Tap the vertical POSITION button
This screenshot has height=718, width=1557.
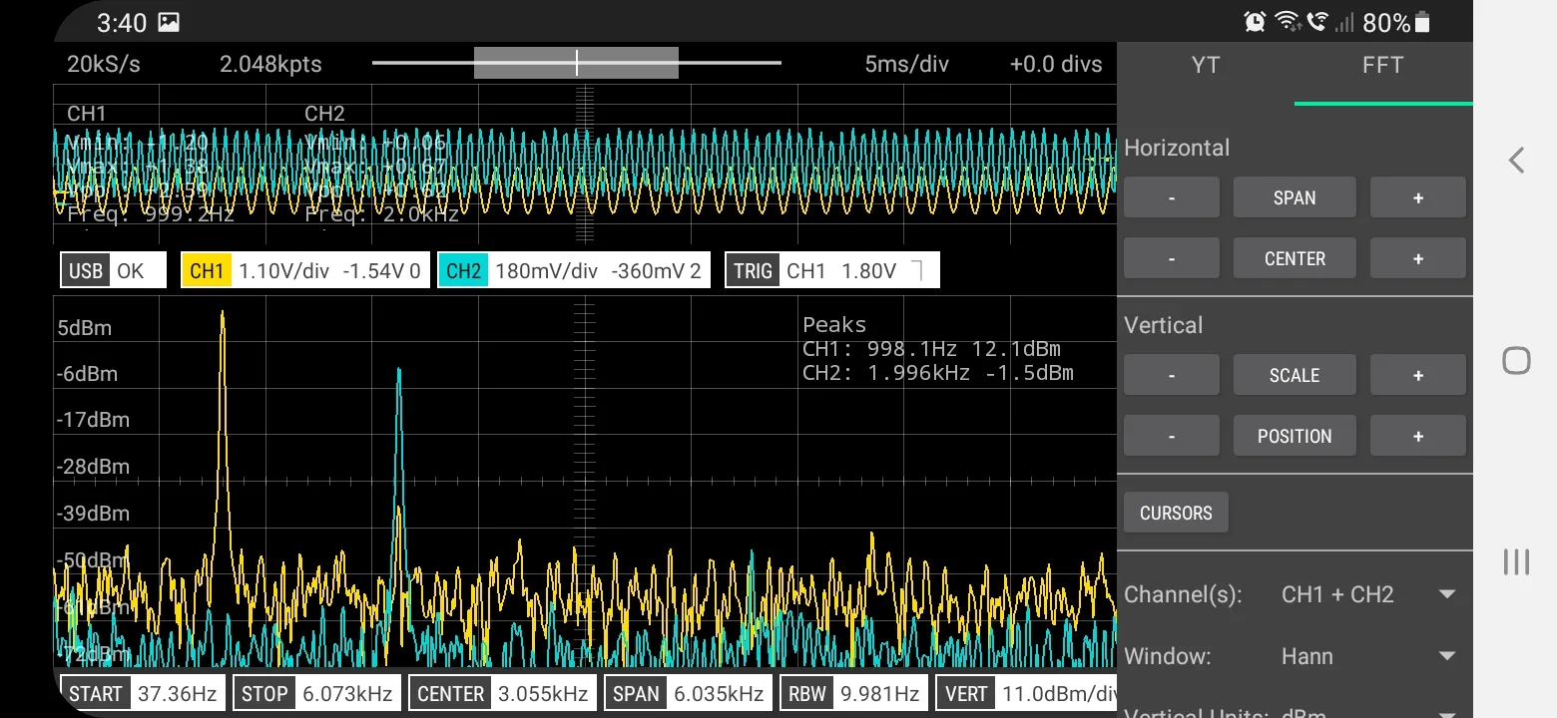point(1295,436)
